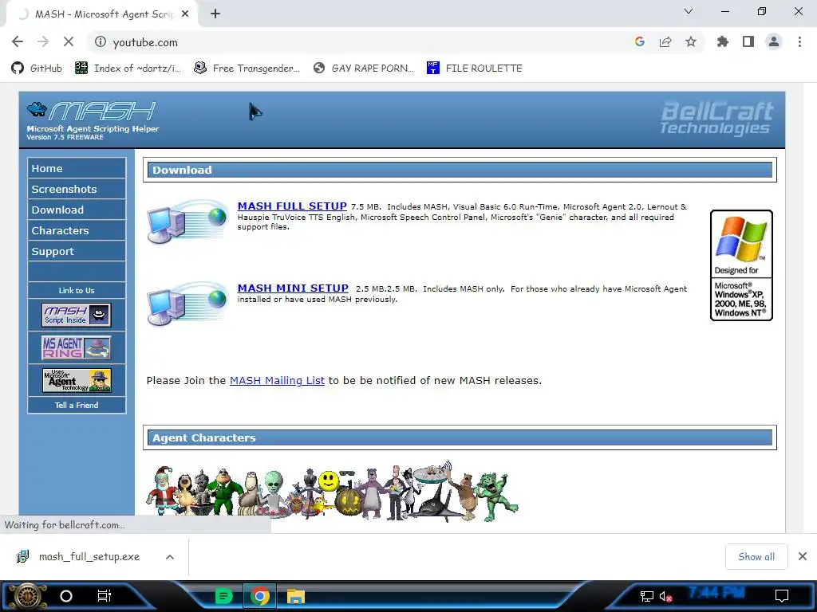Expand the tab search chevron
Viewport: 817px width, 612px height.
[x=689, y=11]
